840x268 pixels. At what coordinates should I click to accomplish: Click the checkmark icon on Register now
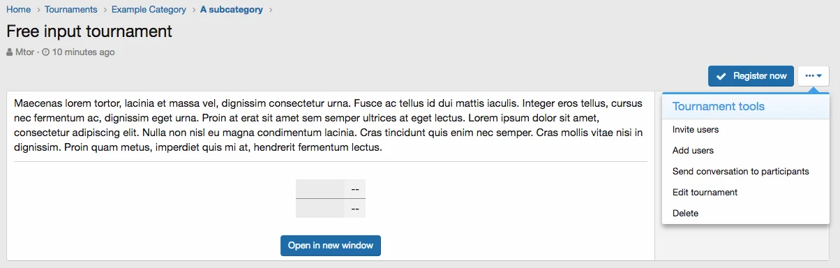point(721,76)
